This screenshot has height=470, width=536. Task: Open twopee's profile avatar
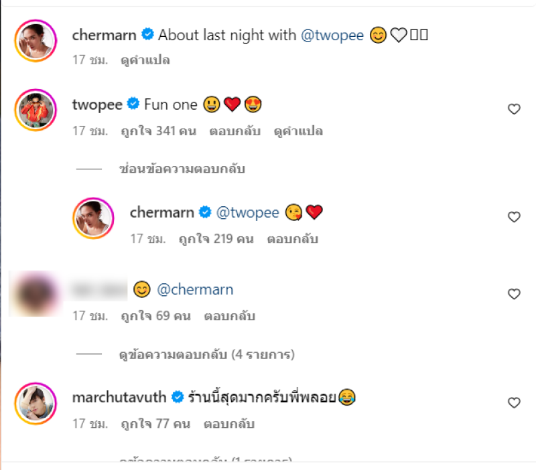click(x=35, y=110)
